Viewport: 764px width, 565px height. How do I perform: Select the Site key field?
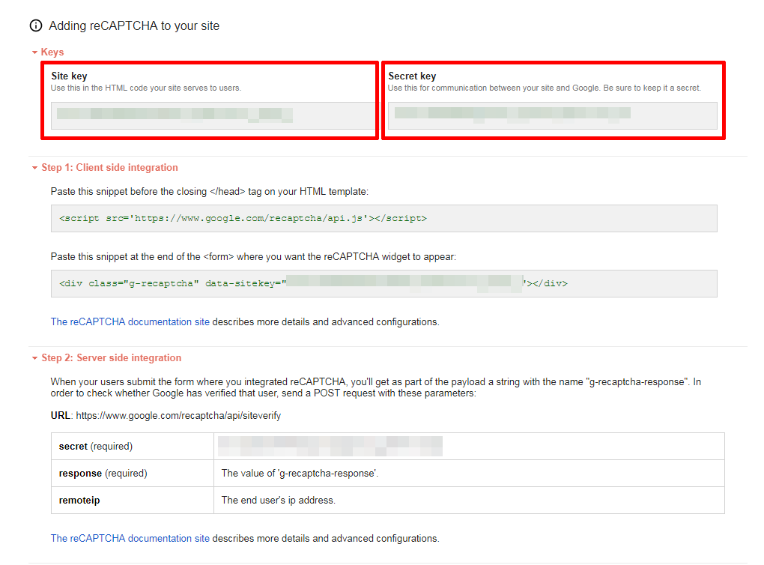click(x=213, y=115)
